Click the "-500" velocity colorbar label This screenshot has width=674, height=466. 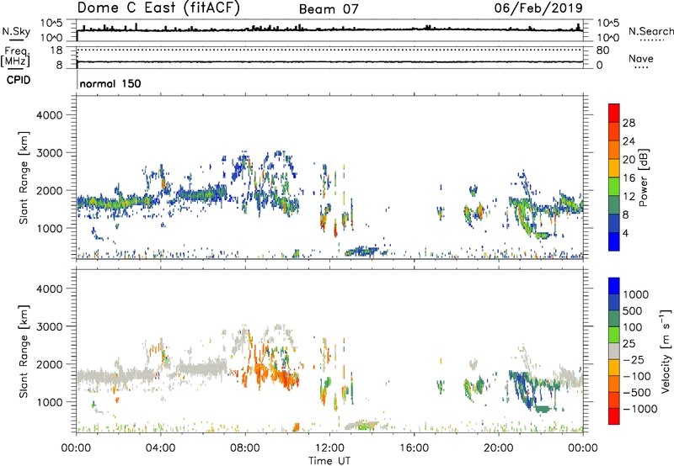tap(635, 393)
